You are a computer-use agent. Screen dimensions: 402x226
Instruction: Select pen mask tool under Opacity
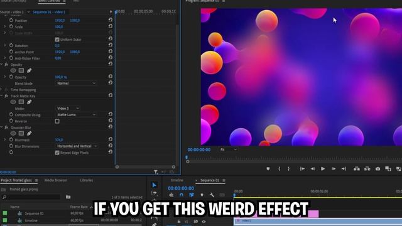coord(30,70)
